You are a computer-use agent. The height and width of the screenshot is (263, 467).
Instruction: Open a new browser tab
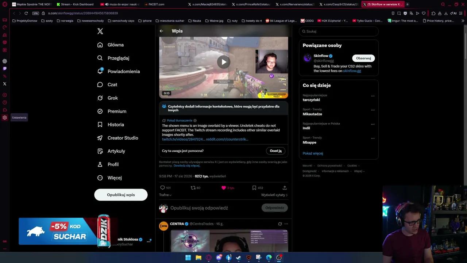pyautogui.click(x=408, y=4)
